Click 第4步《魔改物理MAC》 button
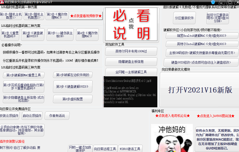The image size is (239, 152). 87,35
